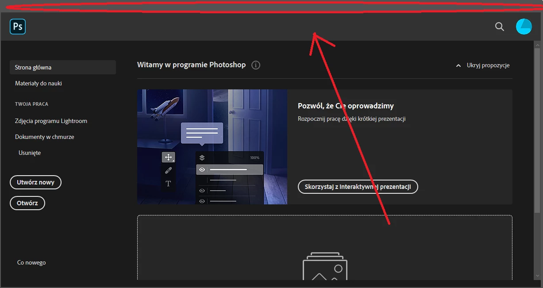The height and width of the screenshot is (288, 543).
Task: Click the image drop zone icon
Action: 325,266
